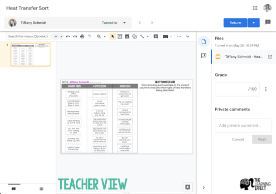Open the Google account avatar
This screenshot has height=194, width=276.
click(267, 8)
